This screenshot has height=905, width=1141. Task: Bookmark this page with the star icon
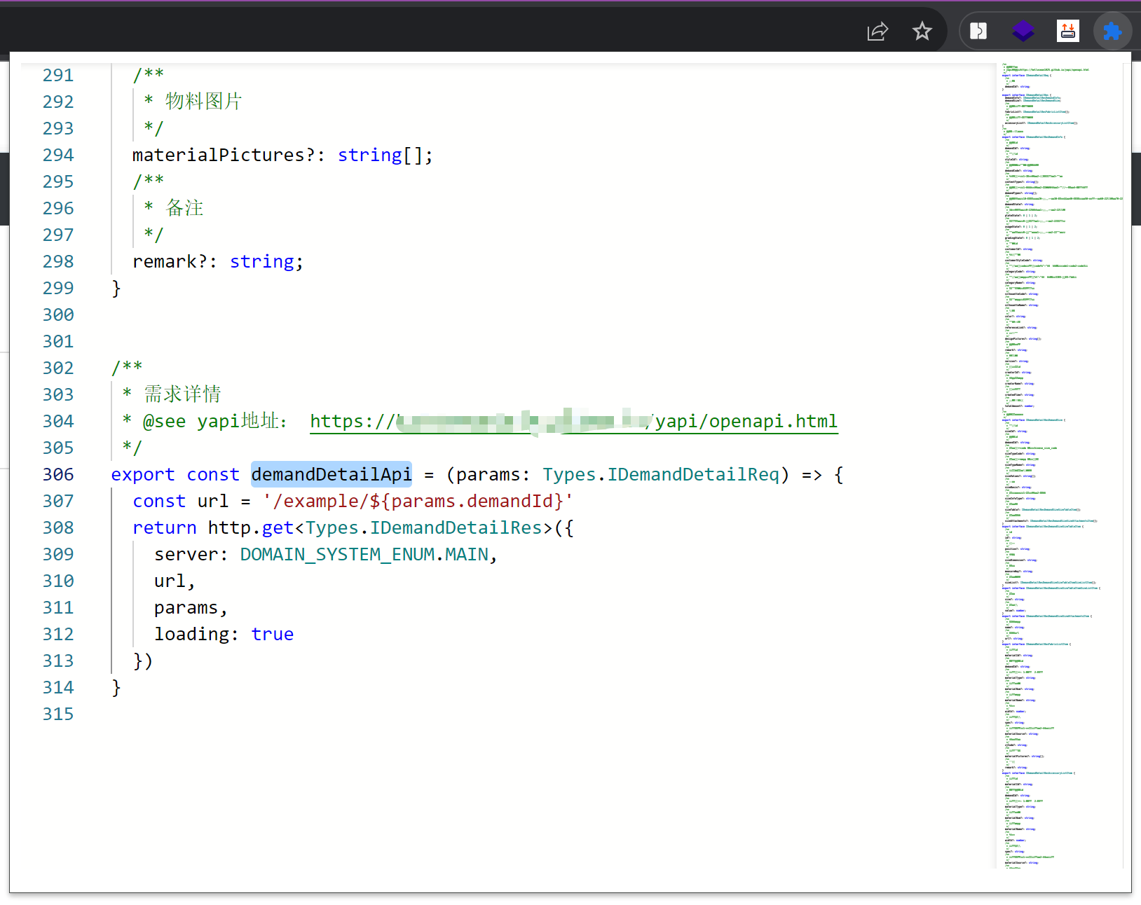click(x=922, y=32)
